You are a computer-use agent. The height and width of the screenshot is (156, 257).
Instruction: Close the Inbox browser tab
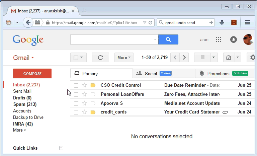coord(73,11)
